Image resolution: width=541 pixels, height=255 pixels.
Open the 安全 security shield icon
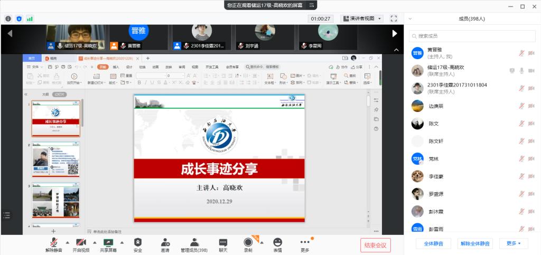(x=137, y=242)
